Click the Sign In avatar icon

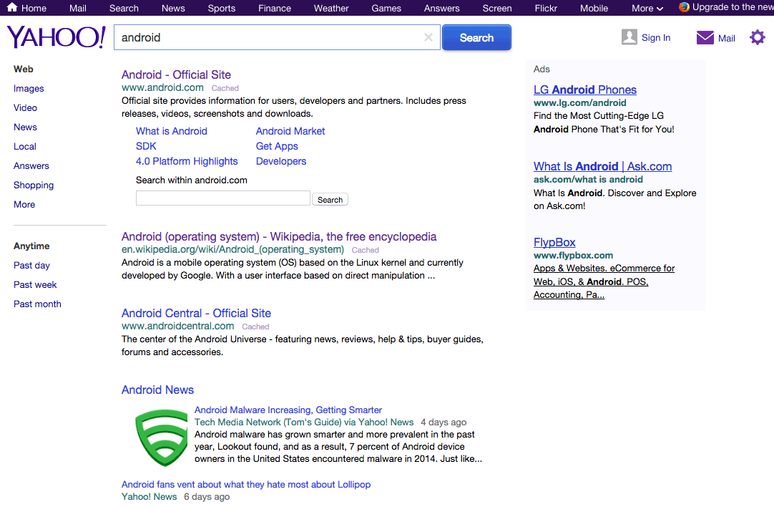(x=630, y=37)
